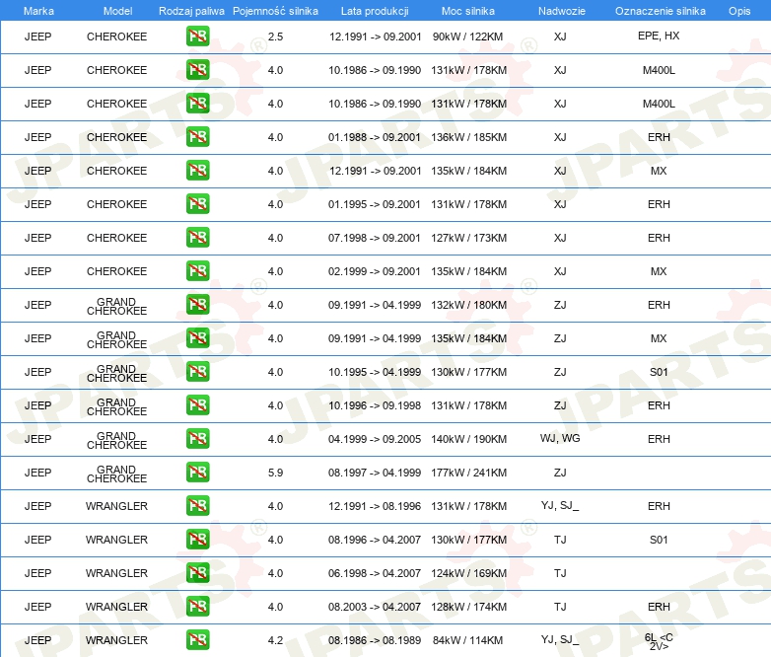Select the 177kW / 241KM power cell
The width and height of the screenshot is (771, 657).
(x=468, y=473)
